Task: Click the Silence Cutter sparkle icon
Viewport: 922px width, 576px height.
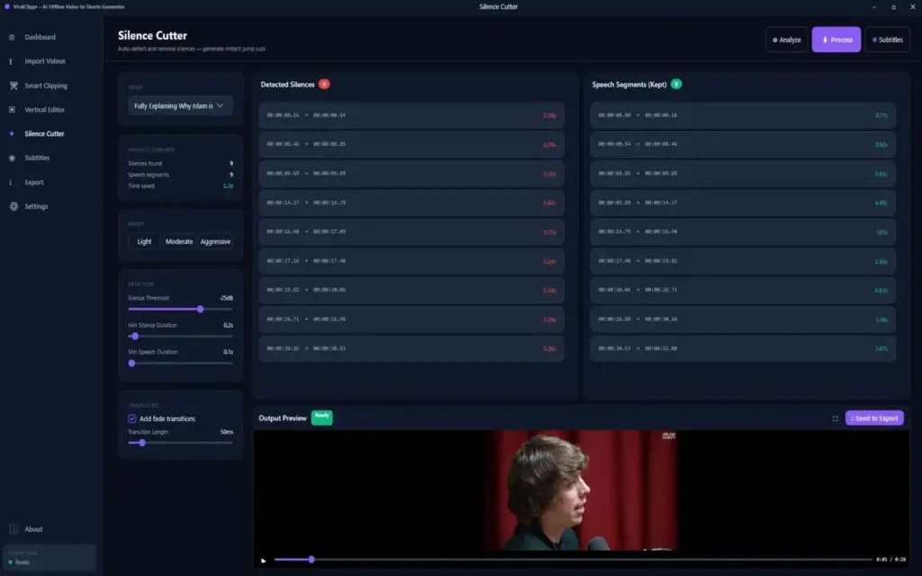Action: click(x=12, y=134)
